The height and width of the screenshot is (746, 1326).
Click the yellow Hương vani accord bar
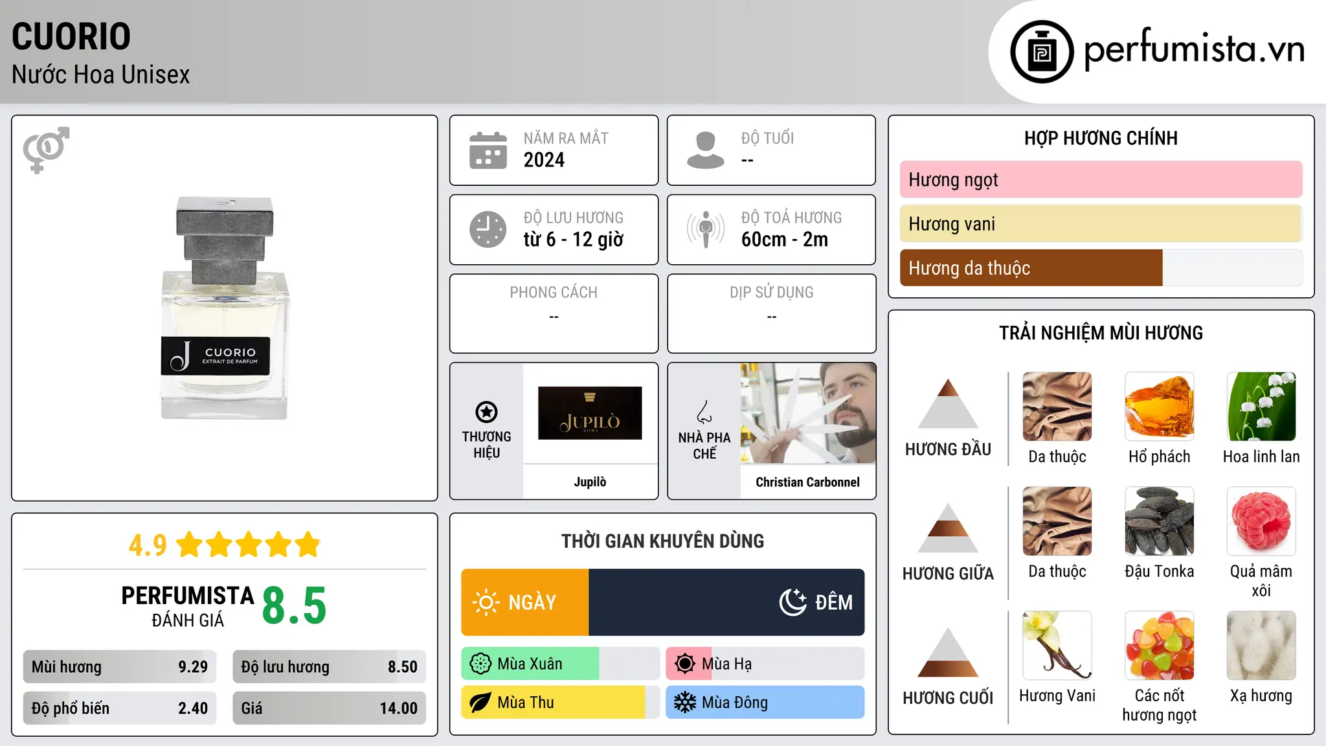1101,223
